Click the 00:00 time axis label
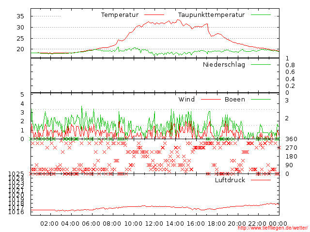Image resolution: width=310 pixels, height=232 pixels. [278, 223]
